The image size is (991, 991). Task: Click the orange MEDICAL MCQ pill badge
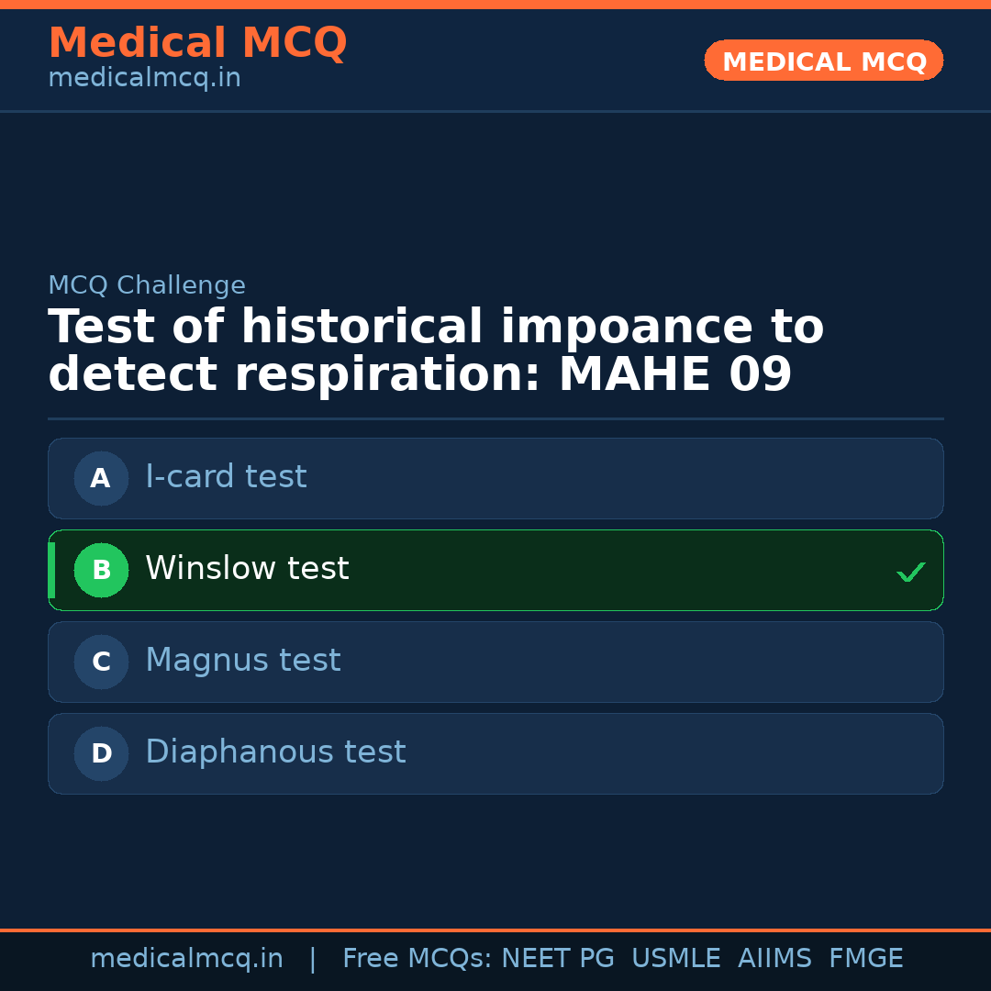pos(823,61)
